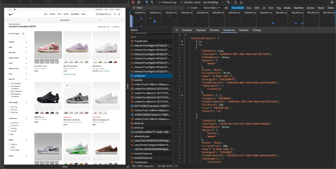Image resolution: width=336 pixels, height=169 pixels.
Task: Show next promo banner message
Action: pos(100,20)
